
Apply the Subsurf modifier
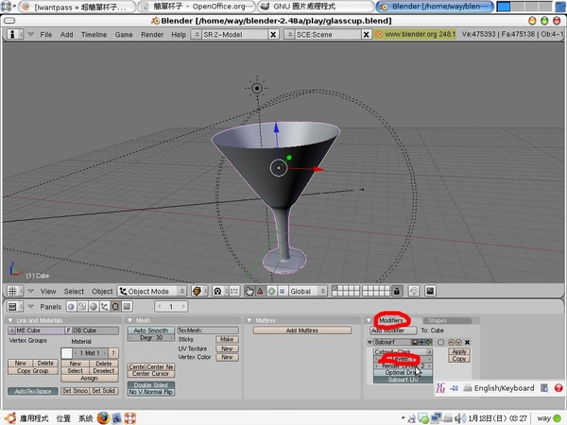click(459, 351)
